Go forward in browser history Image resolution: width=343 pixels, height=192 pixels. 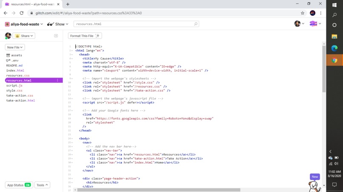14,13
